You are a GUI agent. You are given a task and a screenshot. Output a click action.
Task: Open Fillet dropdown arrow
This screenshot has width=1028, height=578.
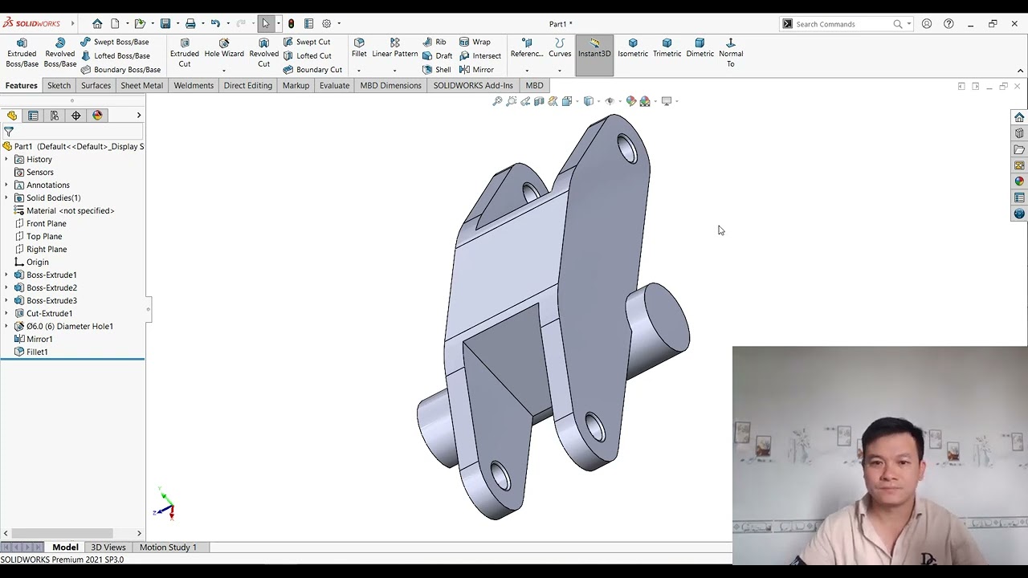[x=359, y=71]
